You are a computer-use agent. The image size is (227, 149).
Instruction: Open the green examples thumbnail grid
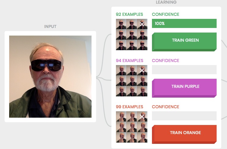pyautogui.click(x=132, y=34)
